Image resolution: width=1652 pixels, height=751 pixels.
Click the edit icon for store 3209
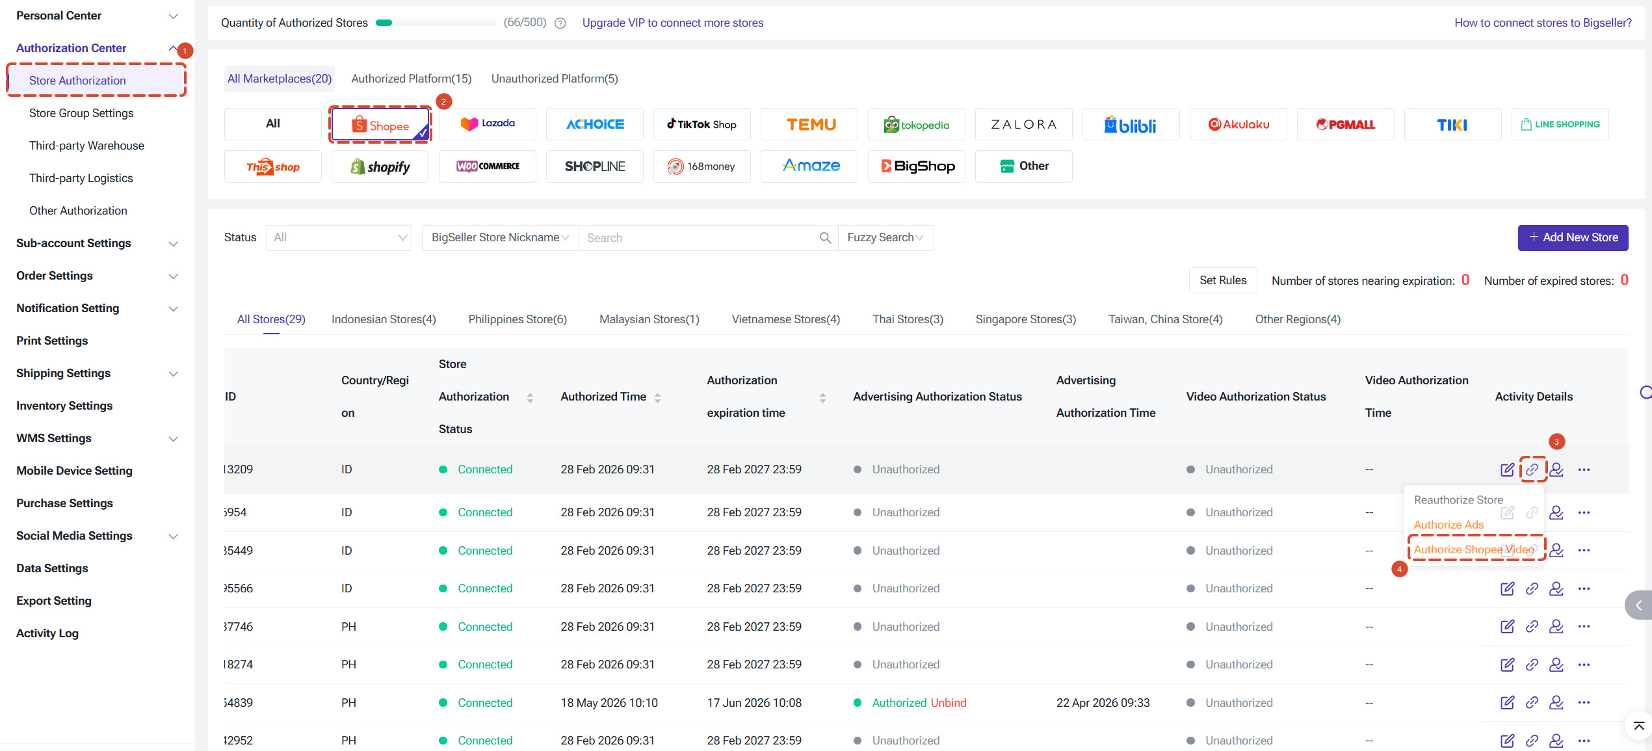pos(1507,469)
